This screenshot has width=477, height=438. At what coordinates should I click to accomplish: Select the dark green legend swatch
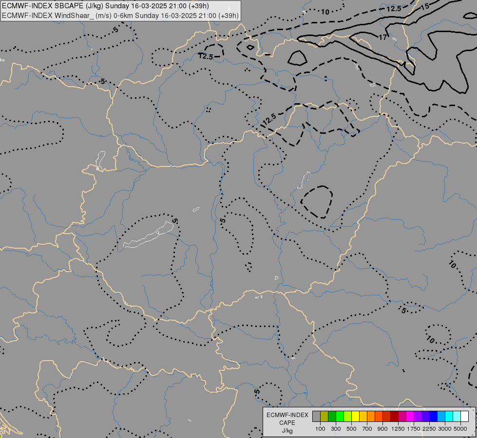[332, 416]
